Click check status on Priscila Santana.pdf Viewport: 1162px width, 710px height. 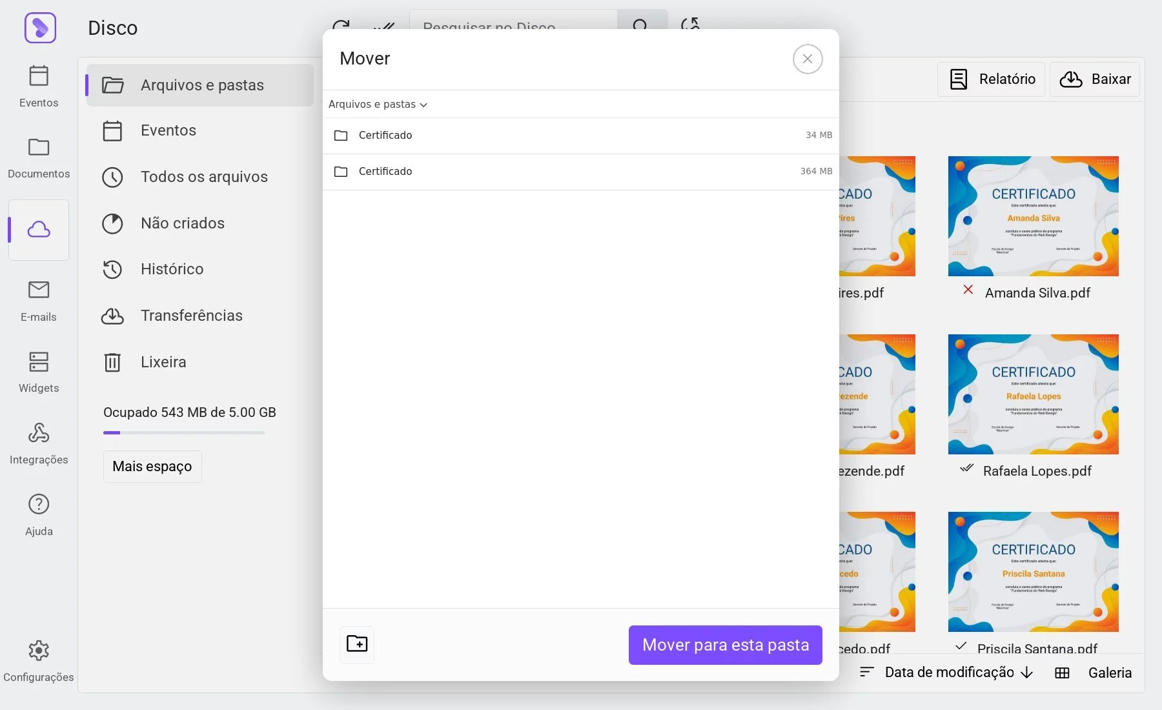pos(961,645)
